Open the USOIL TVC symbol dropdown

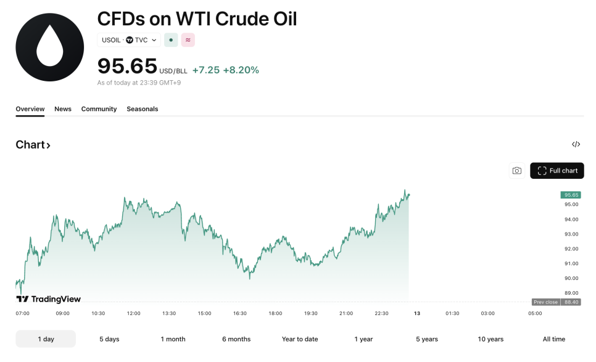tap(129, 40)
